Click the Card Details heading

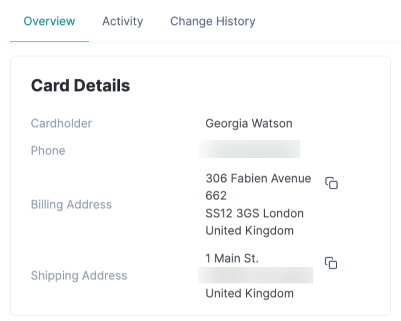(x=80, y=85)
